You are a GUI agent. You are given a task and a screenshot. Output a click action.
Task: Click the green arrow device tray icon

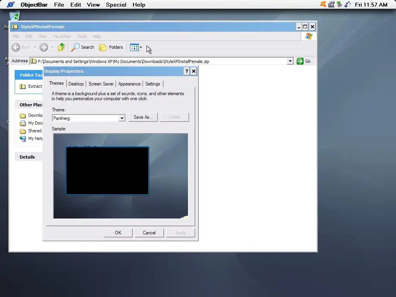coord(340,4)
